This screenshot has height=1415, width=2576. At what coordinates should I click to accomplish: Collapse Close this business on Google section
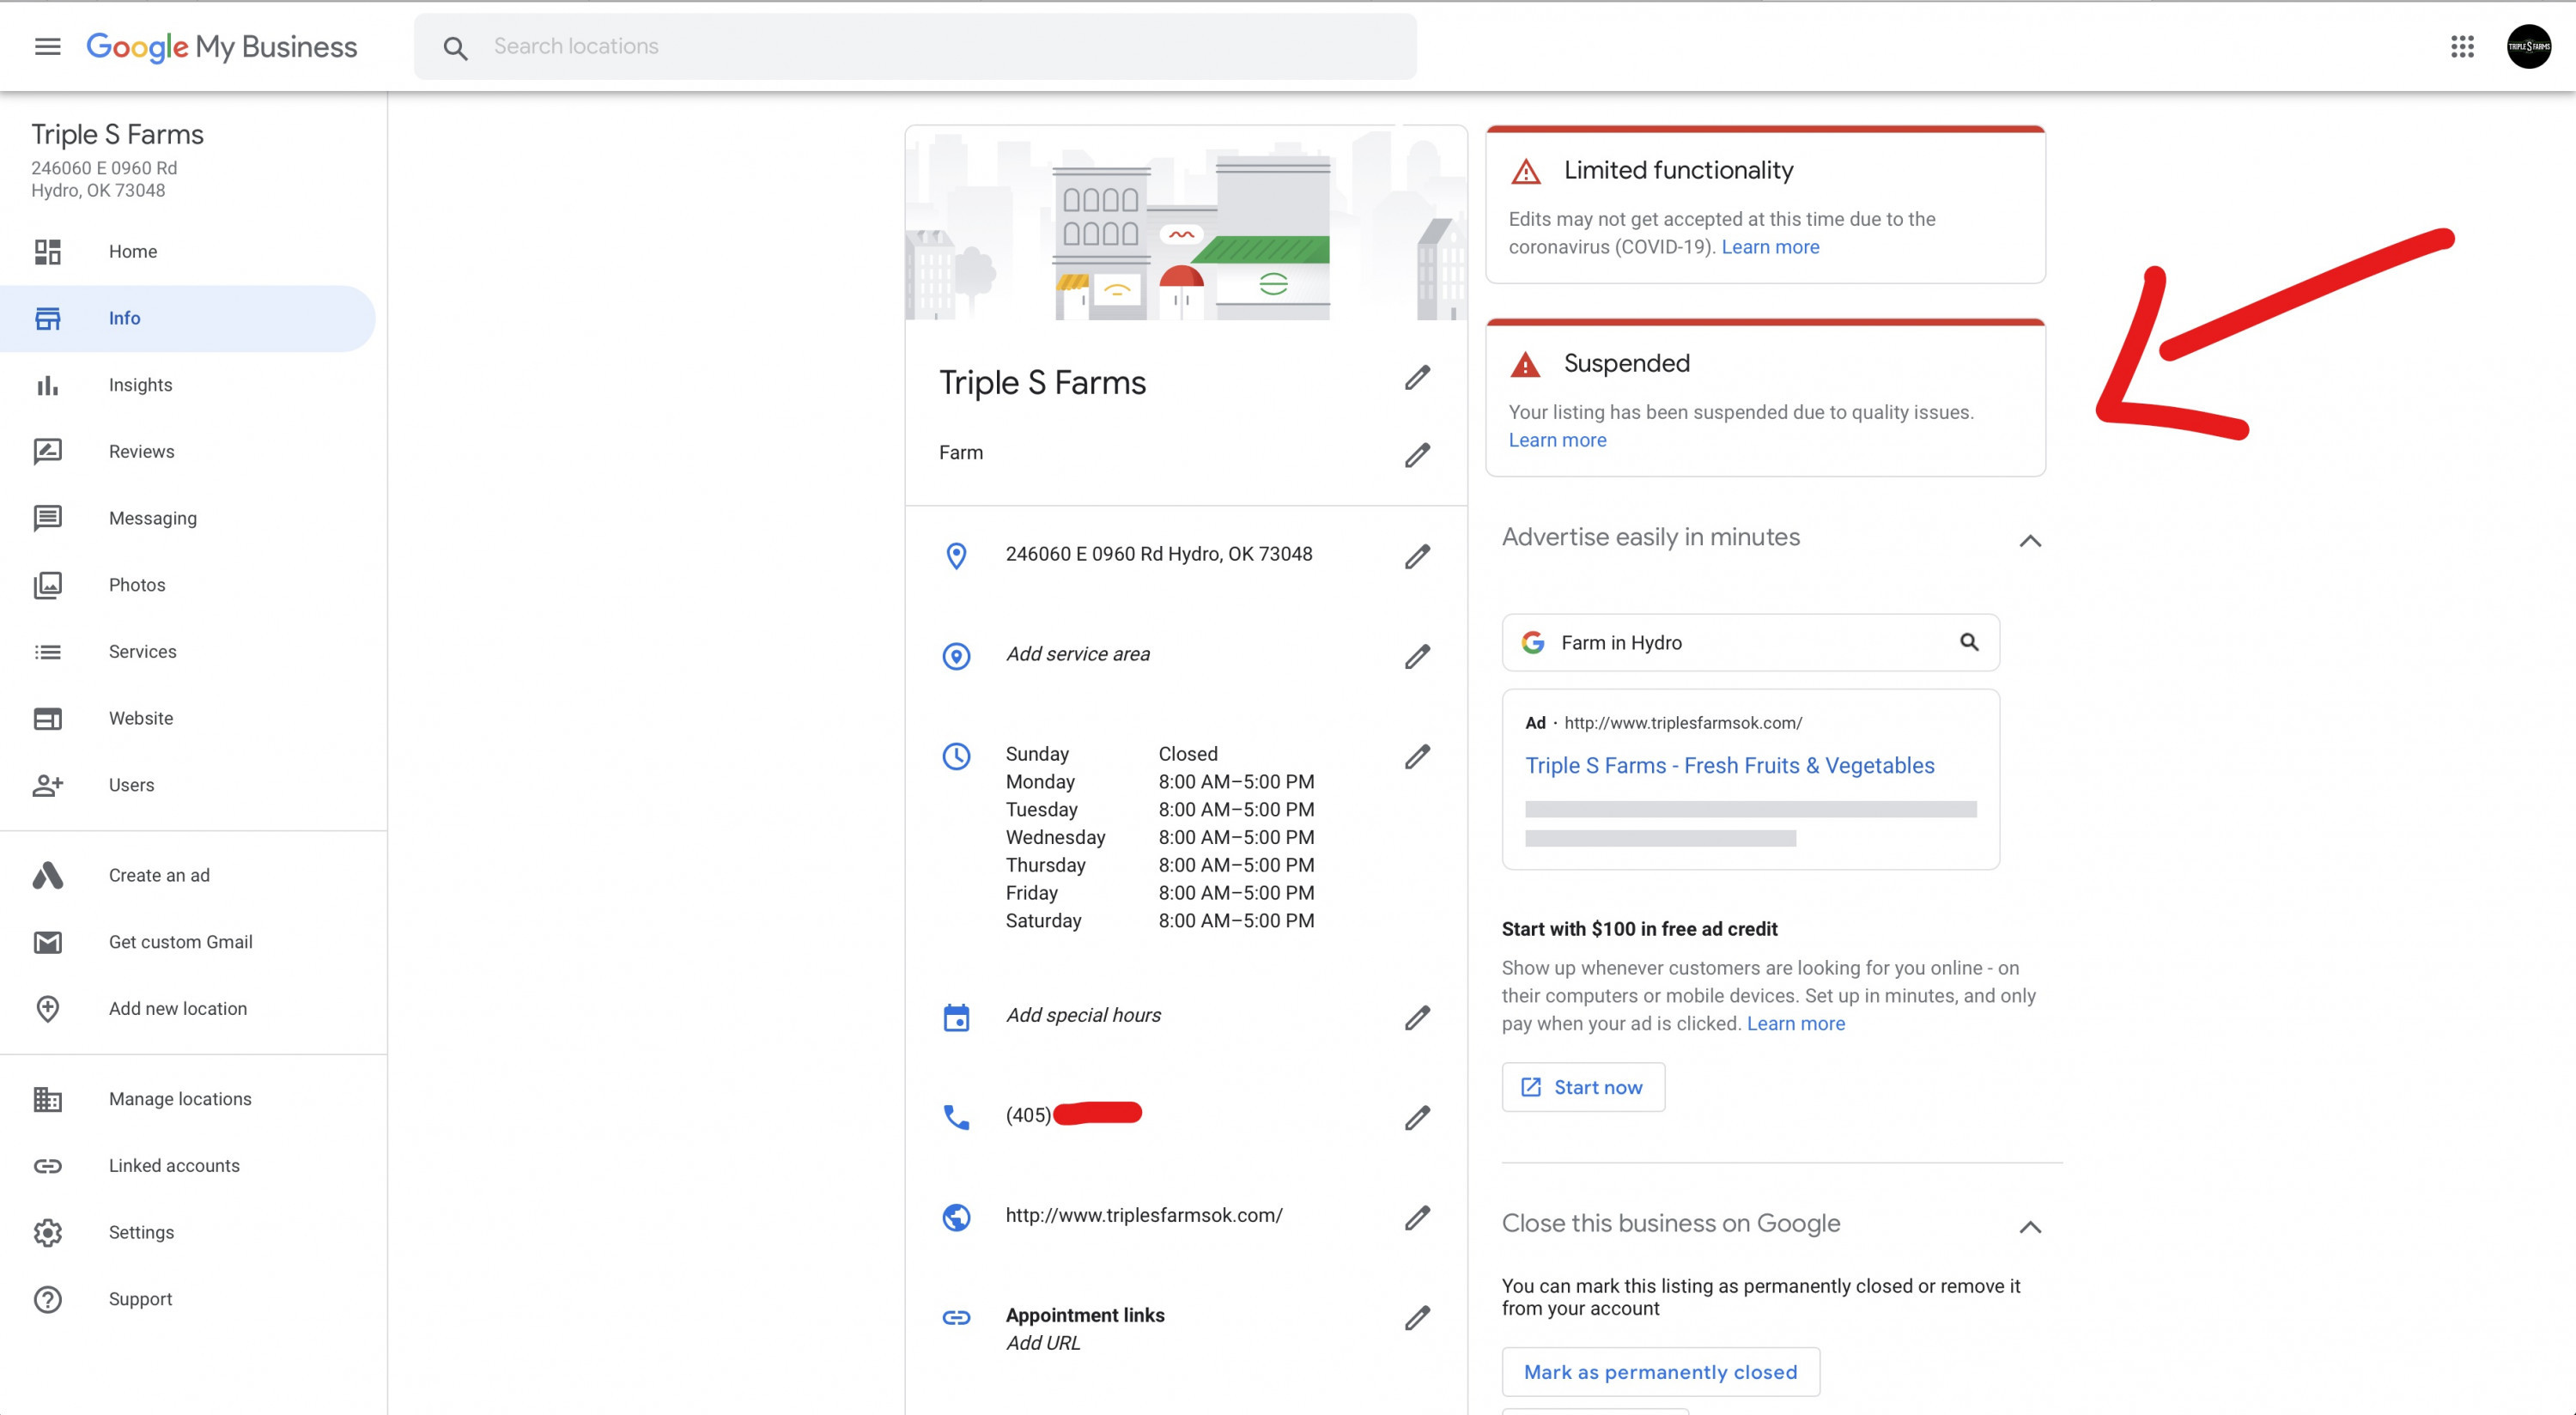[2029, 1227]
